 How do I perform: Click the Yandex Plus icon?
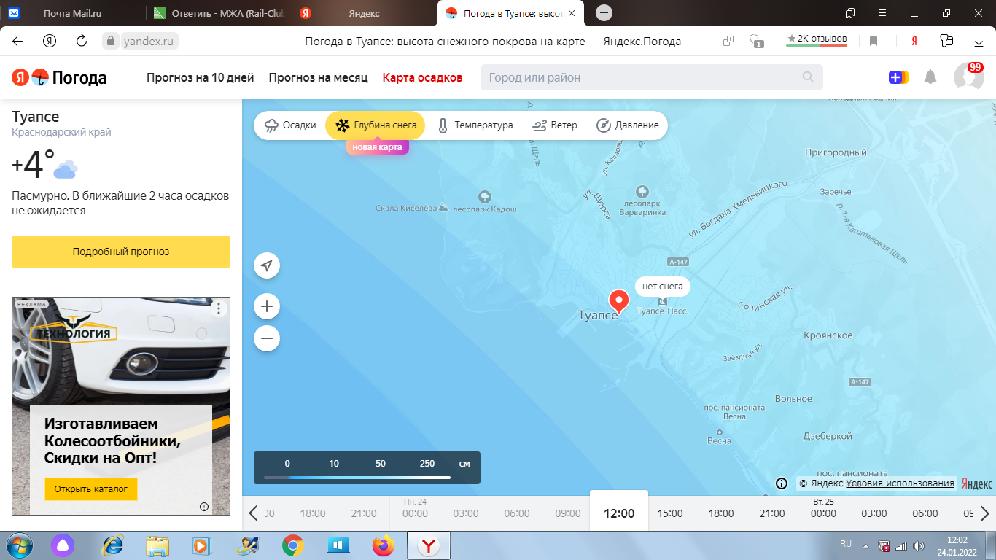tap(898, 77)
